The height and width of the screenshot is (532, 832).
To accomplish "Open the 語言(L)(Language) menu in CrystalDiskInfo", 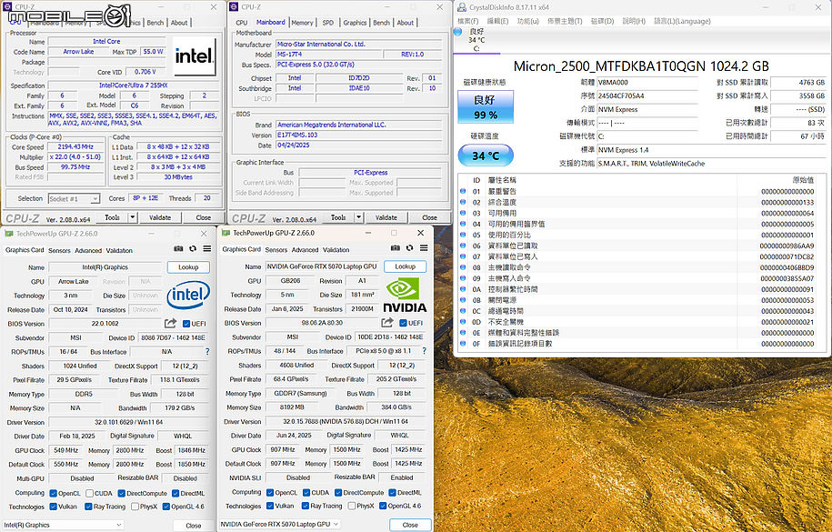I will point(682,21).
